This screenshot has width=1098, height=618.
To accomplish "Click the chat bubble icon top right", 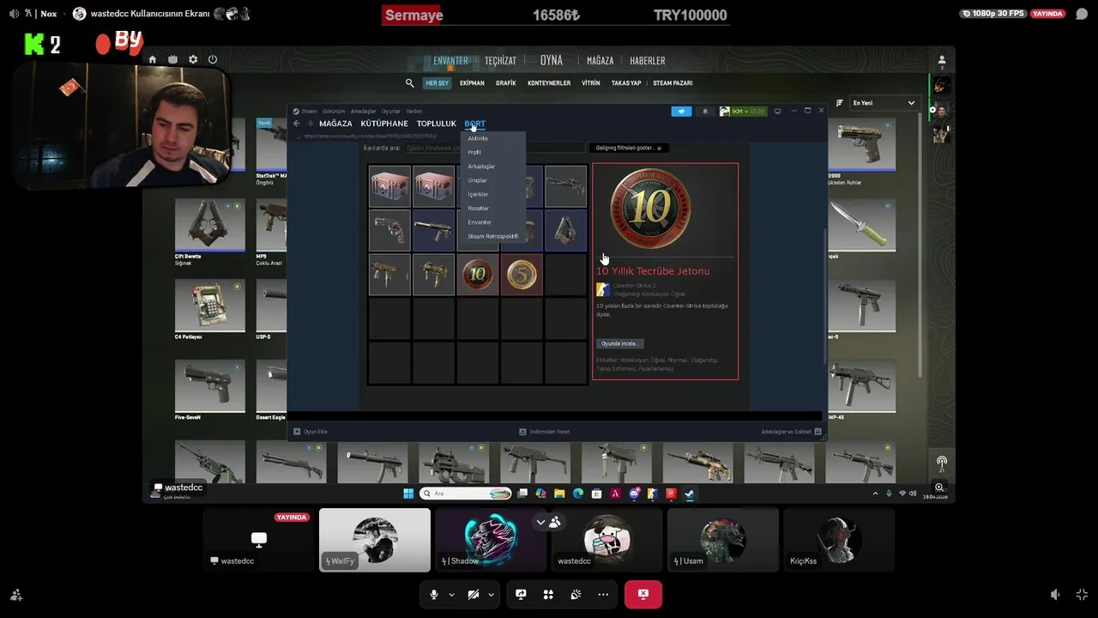I will (x=1081, y=14).
